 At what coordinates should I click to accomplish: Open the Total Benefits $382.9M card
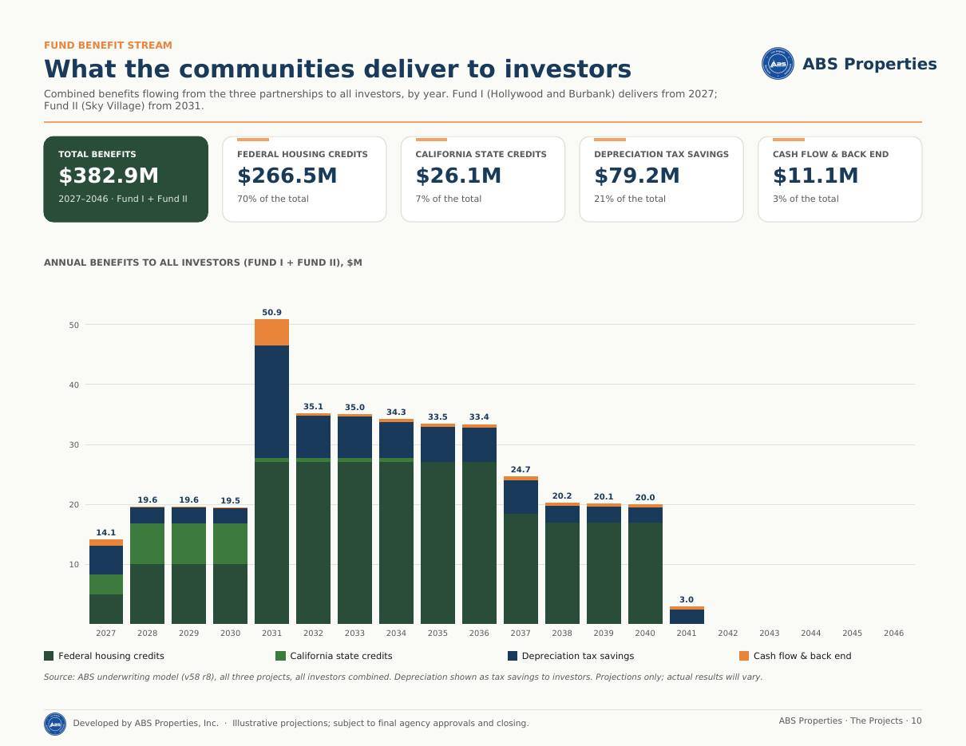point(126,179)
